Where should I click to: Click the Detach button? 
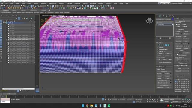pos(186,34)
